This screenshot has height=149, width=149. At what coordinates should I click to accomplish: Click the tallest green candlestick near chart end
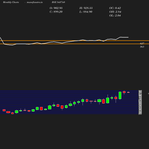pos(120,95)
